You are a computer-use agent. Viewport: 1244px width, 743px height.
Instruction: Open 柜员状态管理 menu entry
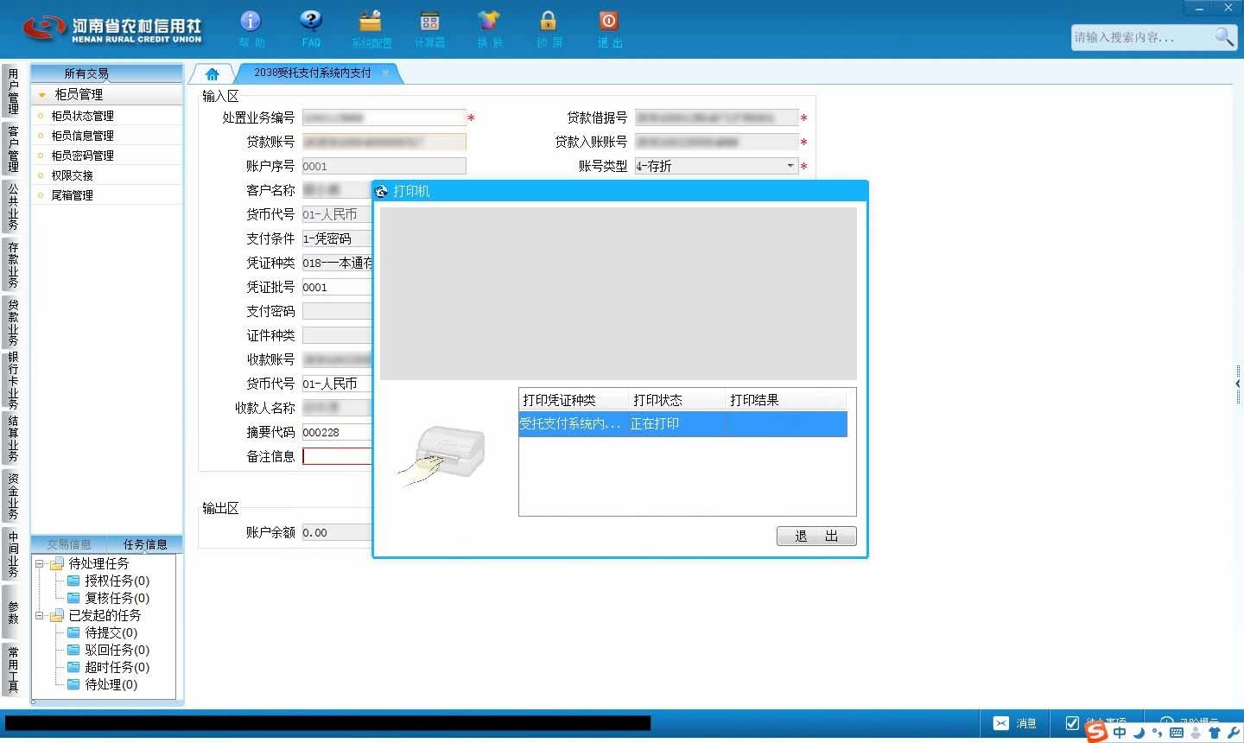[82, 116]
